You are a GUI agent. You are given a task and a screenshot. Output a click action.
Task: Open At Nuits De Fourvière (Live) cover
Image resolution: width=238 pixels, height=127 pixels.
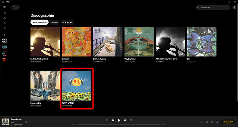click(170, 42)
